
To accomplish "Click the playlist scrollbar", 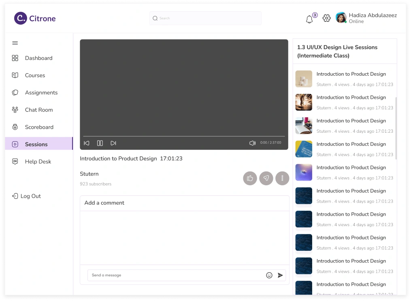I will click(x=396, y=128).
